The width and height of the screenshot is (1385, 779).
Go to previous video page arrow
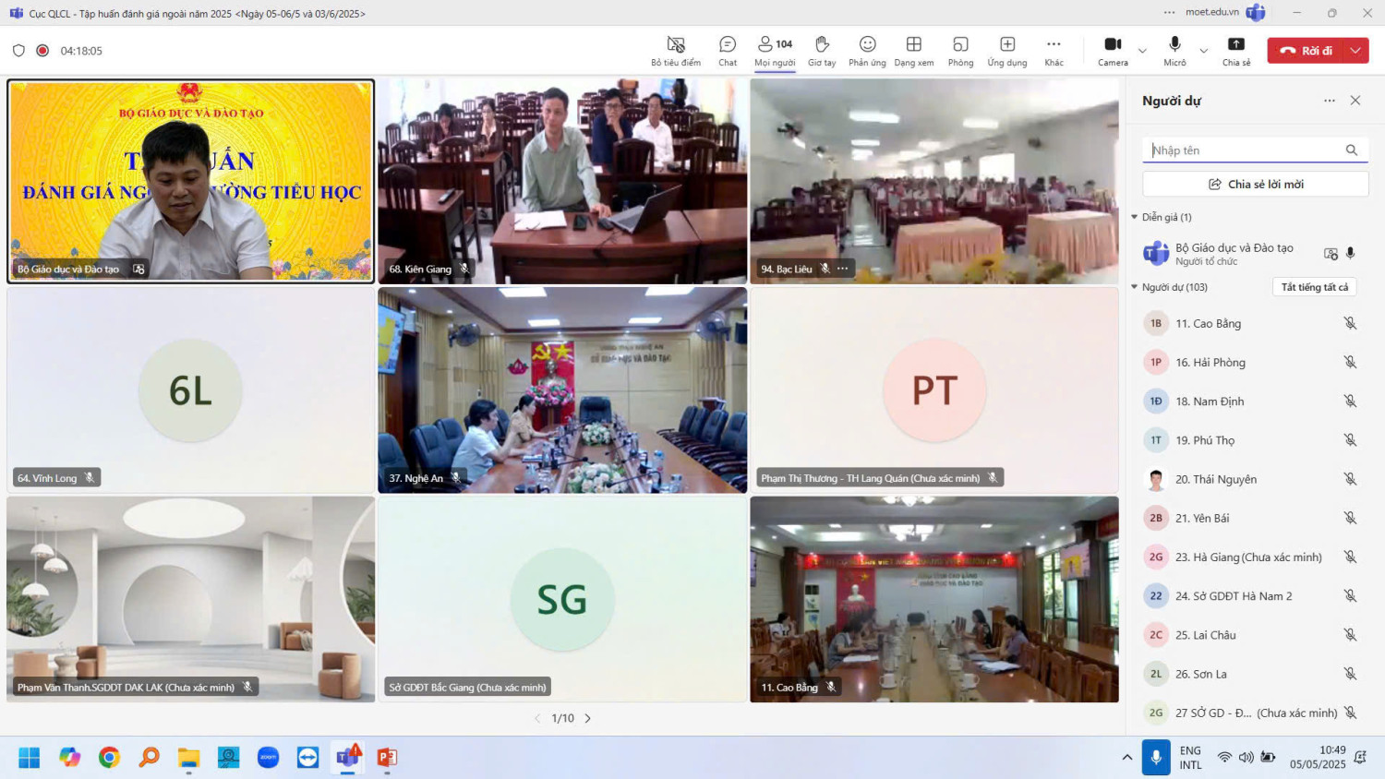(x=537, y=718)
